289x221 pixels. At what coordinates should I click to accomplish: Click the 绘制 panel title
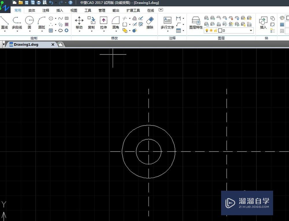(x=34, y=38)
